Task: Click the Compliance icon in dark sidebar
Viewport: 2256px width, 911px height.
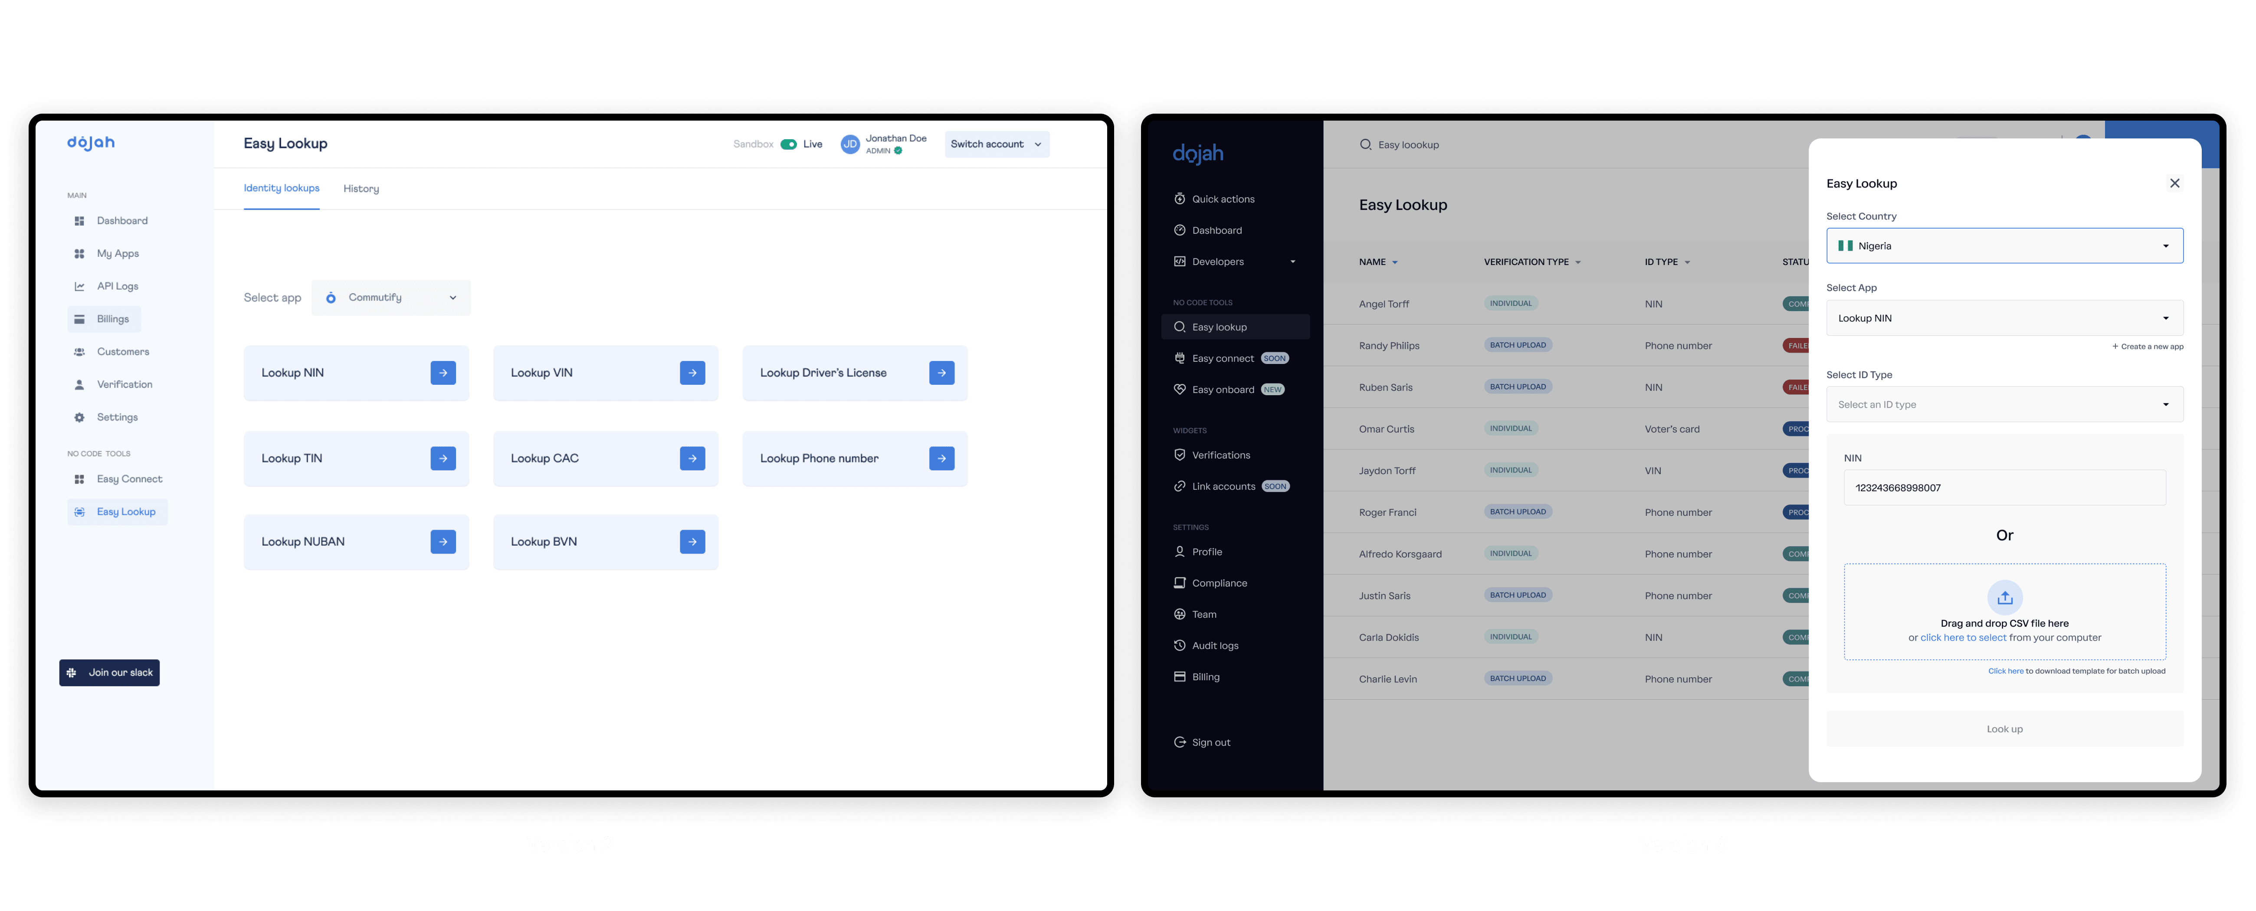Action: [1180, 583]
